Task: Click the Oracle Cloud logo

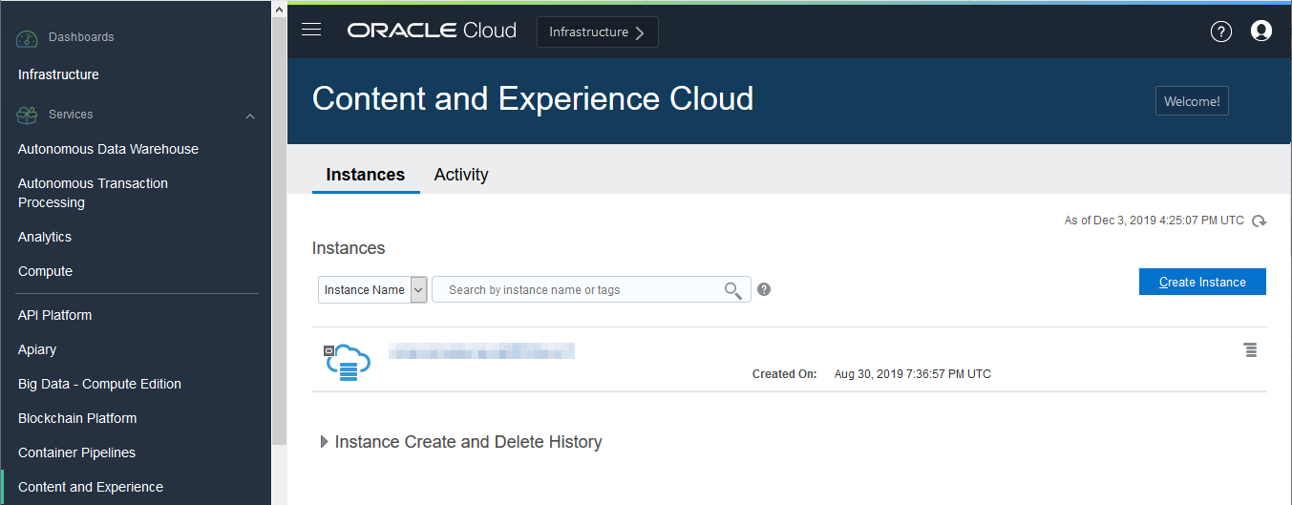Action: 432,31
